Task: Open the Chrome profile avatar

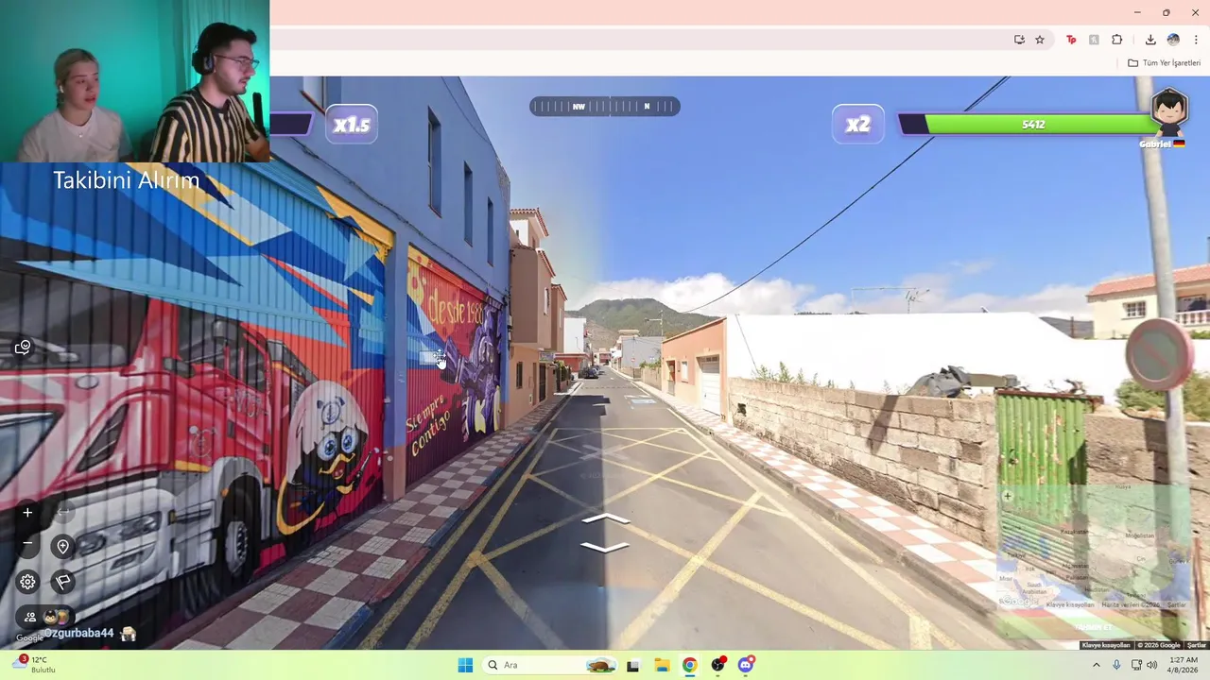Action: (x=1173, y=40)
